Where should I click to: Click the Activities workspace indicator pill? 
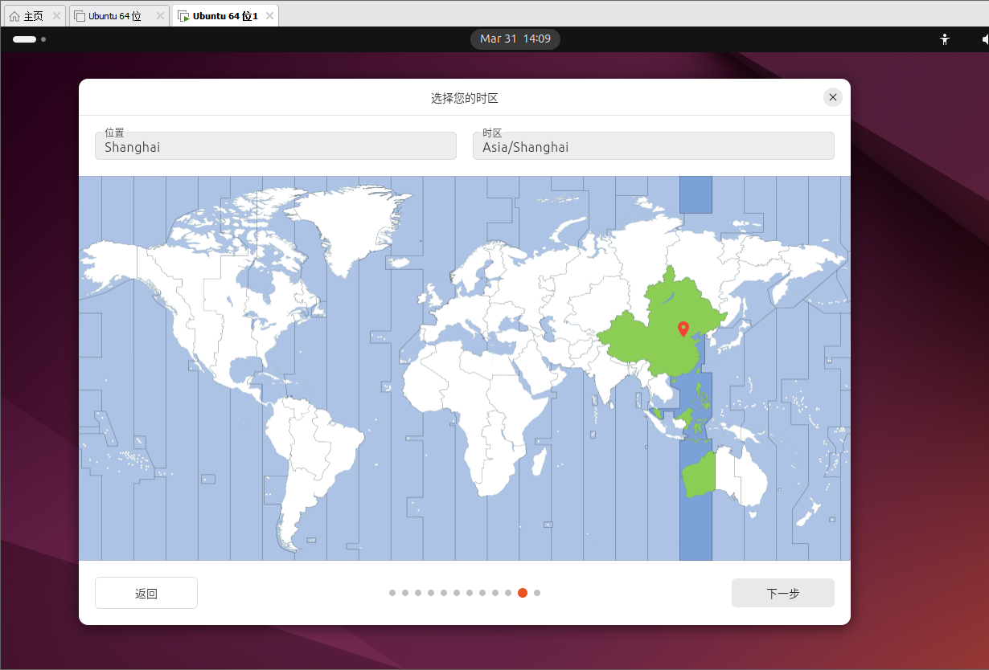[x=24, y=39]
